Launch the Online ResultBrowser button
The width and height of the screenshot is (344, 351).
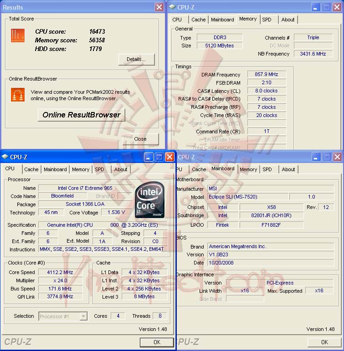pos(82,115)
